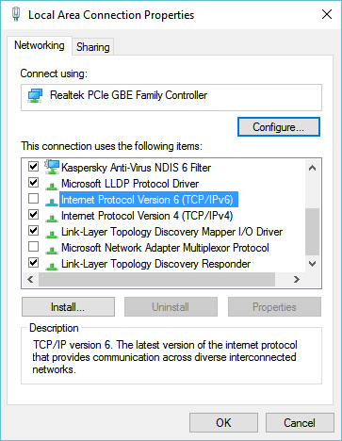Viewport: 342px width, 441px height.
Task: Check the Microsoft Network Adapter Multiplexor checkbox
Action: (33, 247)
